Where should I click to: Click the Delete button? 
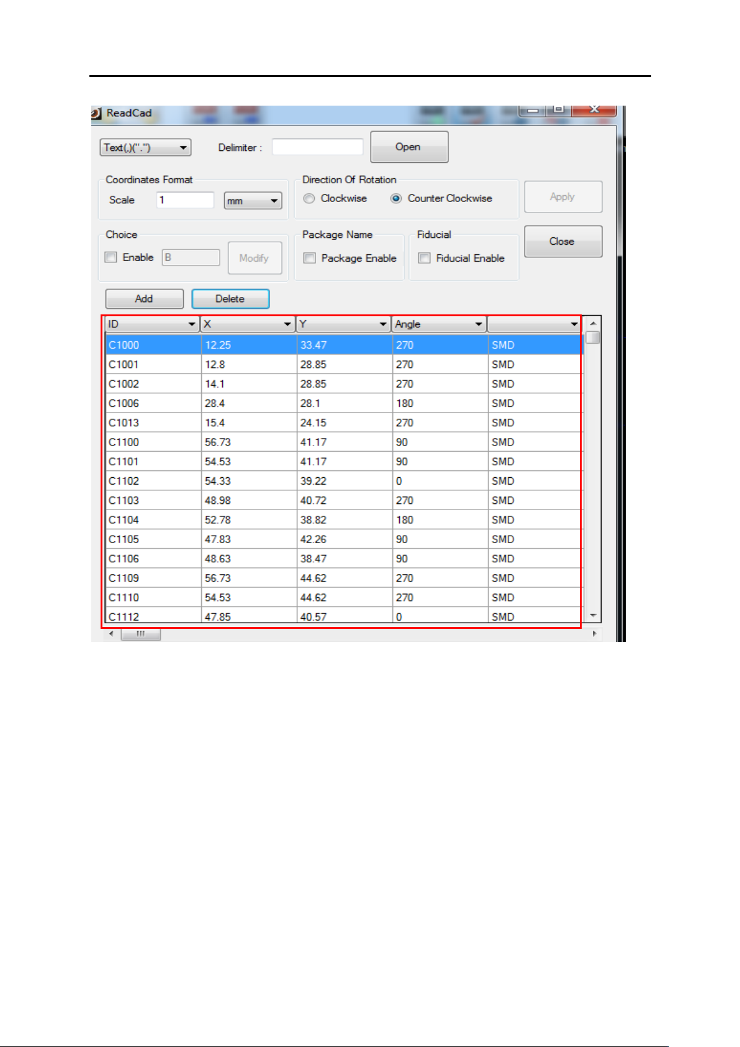pyautogui.click(x=230, y=299)
